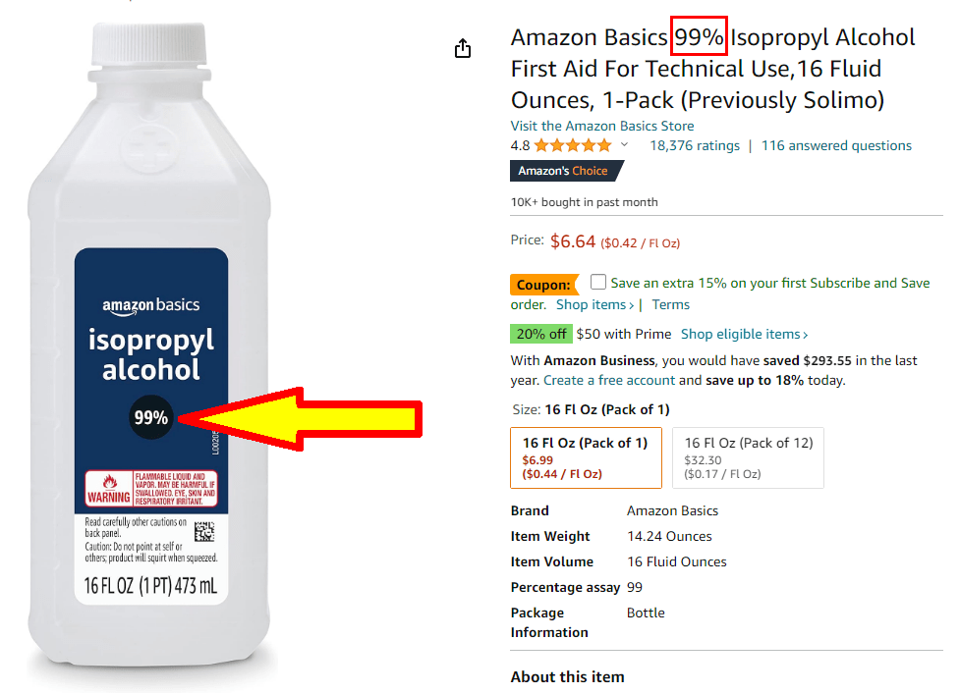Open the 18,376 ratings link

pyautogui.click(x=695, y=145)
